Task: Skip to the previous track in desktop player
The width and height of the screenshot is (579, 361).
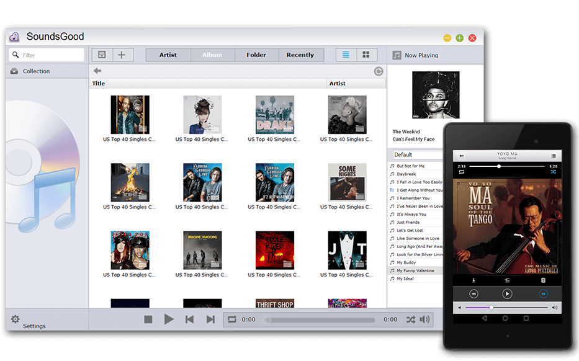Action: pos(189,319)
